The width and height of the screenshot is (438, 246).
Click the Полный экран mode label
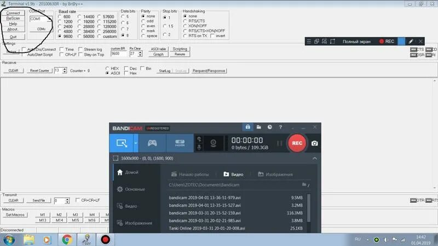tap(356, 42)
